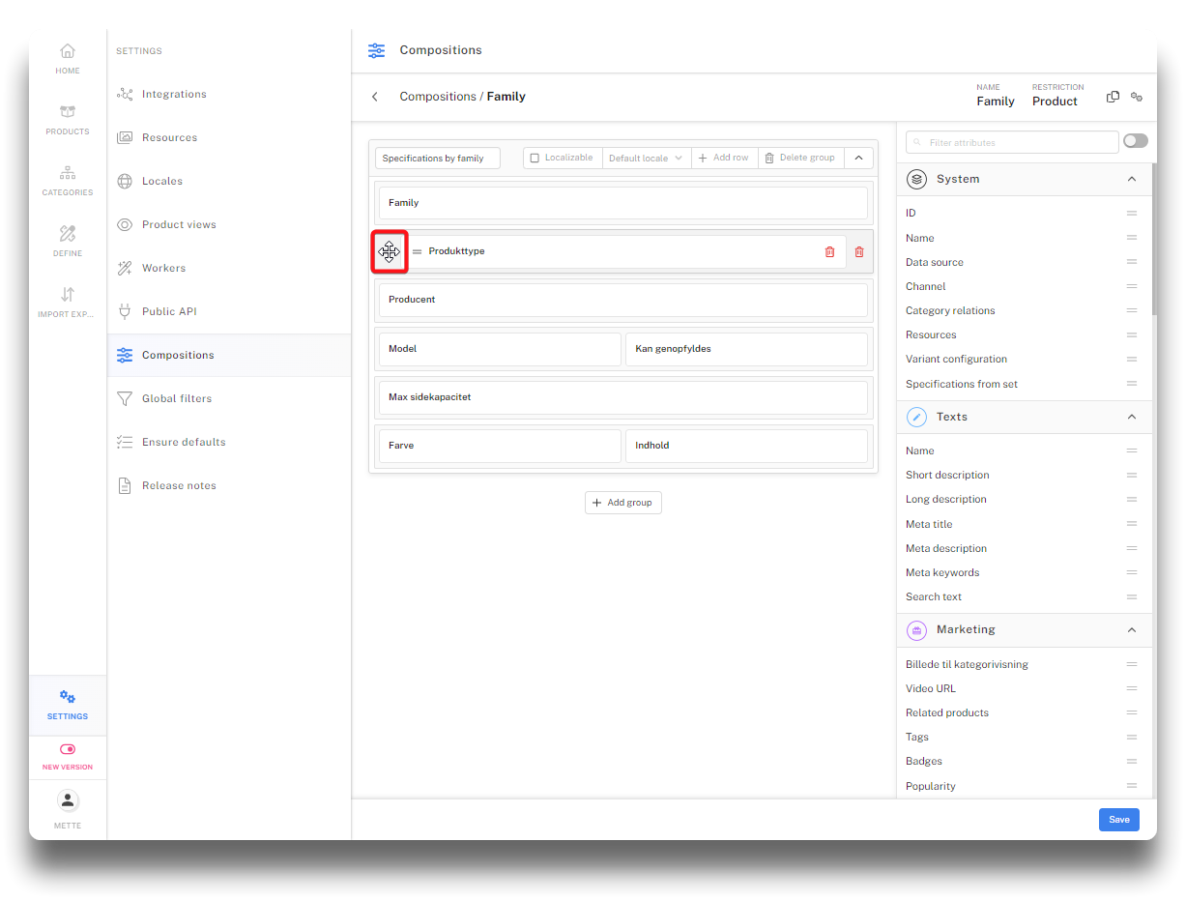Click the Import Export arrows icon
Viewport: 1186px width, 900px height.
[67, 295]
